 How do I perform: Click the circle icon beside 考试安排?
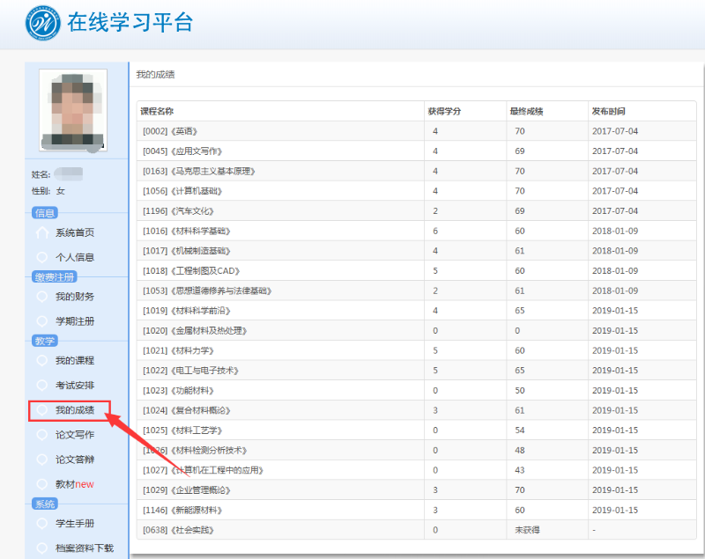tap(42, 385)
